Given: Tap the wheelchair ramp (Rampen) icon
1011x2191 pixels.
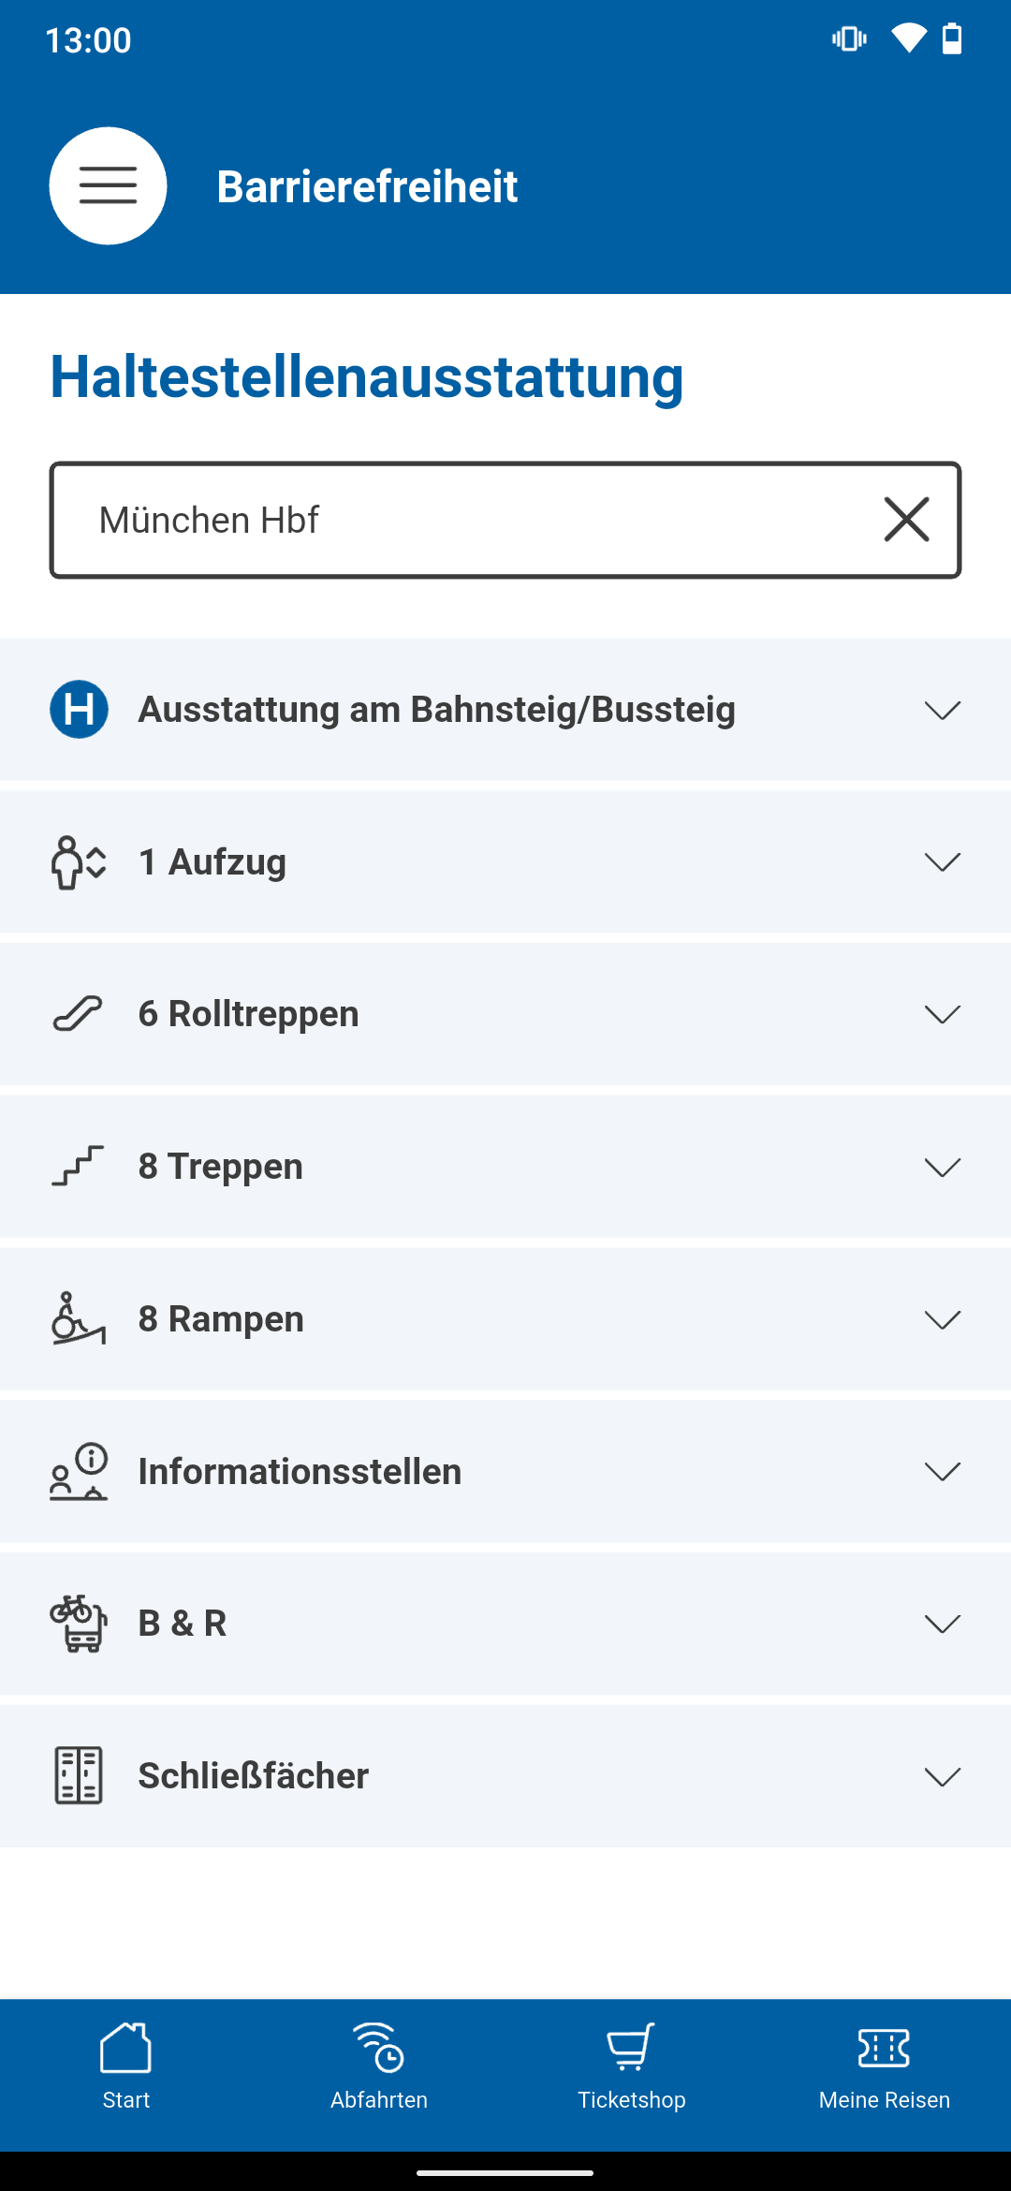Looking at the screenshot, I should (79, 1318).
